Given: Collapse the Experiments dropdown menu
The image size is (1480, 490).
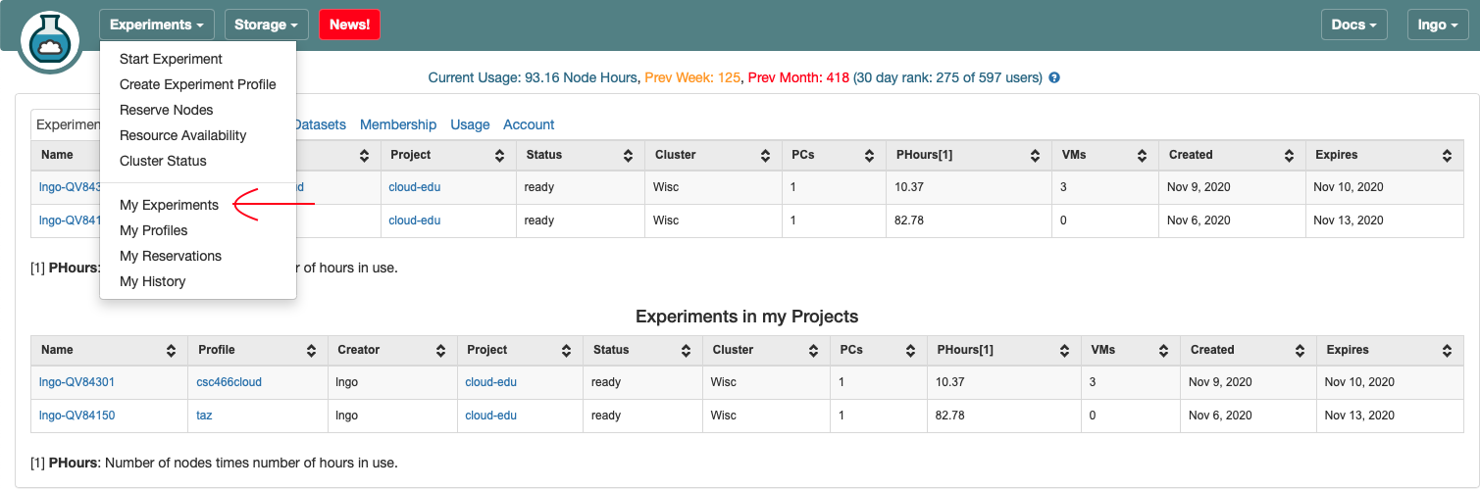Looking at the screenshot, I should [x=157, y=24].
